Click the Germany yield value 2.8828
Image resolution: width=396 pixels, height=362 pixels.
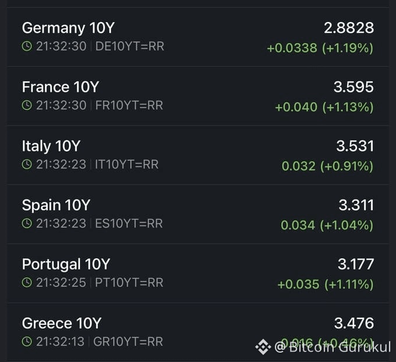pyautogui.click(x=349, y=27)
